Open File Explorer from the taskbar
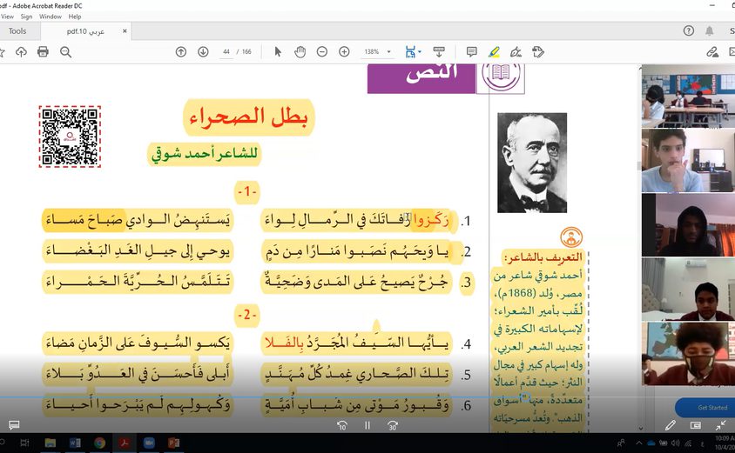 pos(51,443)
